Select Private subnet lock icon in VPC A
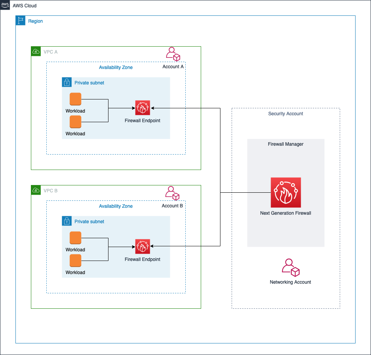 pos(67,82)
